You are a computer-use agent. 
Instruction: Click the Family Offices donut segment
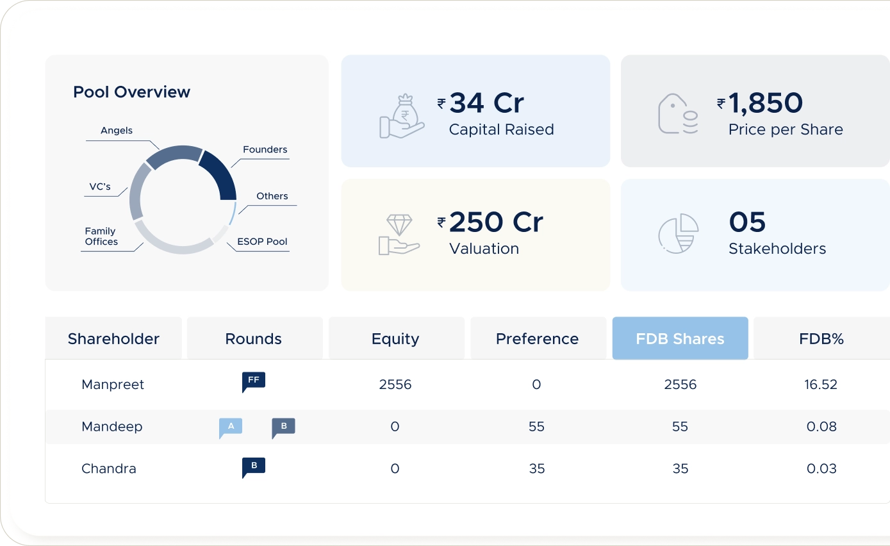pos(170,244)
